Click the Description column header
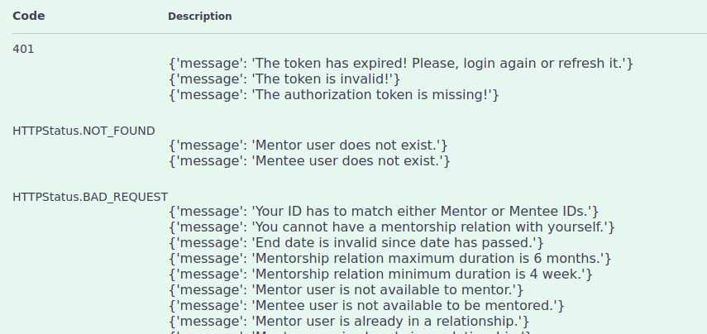 point(200,17)
